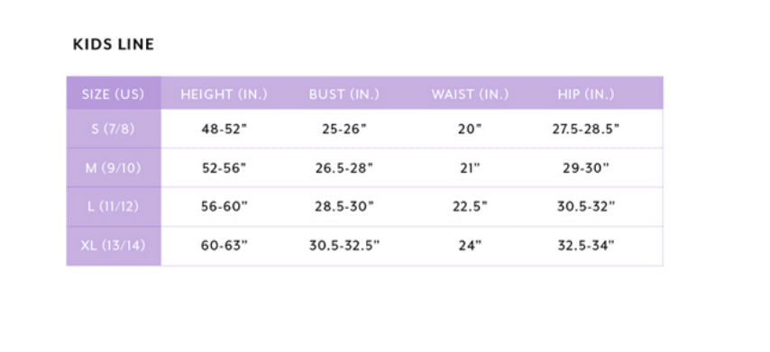Click the 25-26" bust cell
The height and width of the screenshot is (352, 770).
[344, 130]
